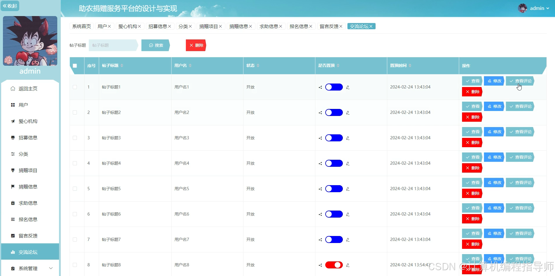Screen dimensions: 555x276
Task: Expand 系统管理 menu in sidebar
Action: pyautogui.click(x=30, y=268)
